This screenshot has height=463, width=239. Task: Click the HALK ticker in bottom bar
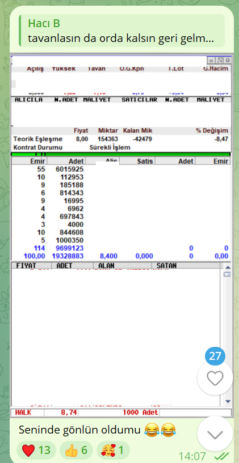[23, 413]
